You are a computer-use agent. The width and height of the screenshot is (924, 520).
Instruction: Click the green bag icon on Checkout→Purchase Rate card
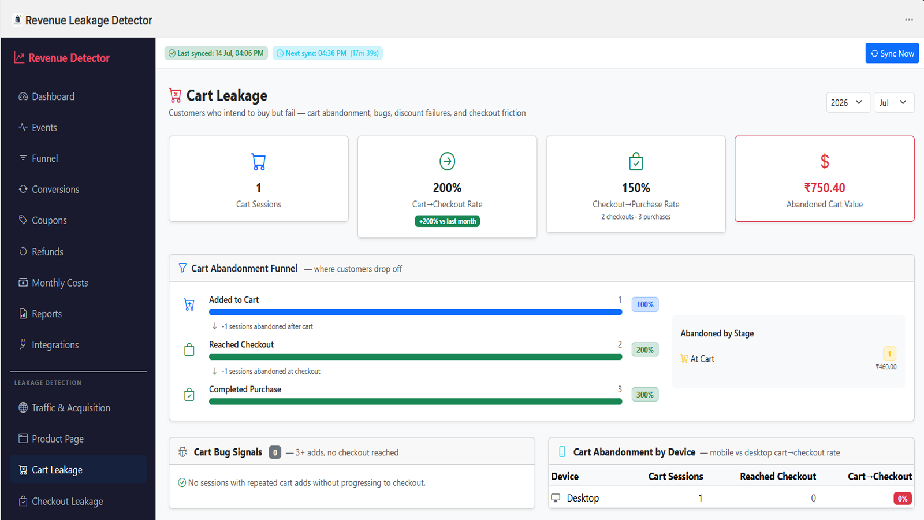point(636,162)
